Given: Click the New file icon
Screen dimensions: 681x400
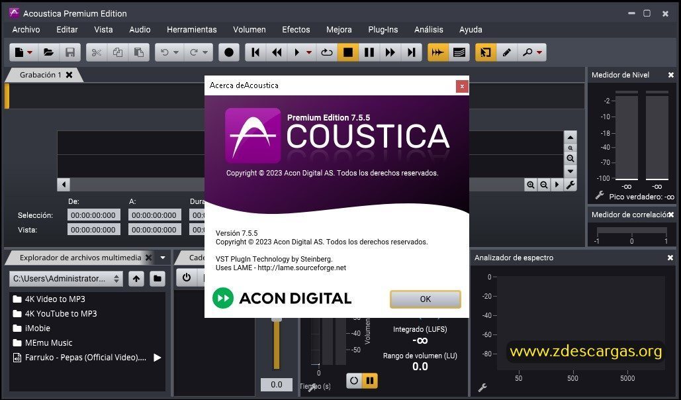Looking at the screenshot, I should [19, 52].
